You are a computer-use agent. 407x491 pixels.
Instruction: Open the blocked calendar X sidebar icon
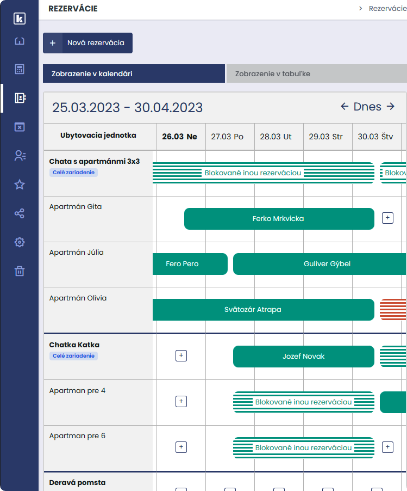20,127
